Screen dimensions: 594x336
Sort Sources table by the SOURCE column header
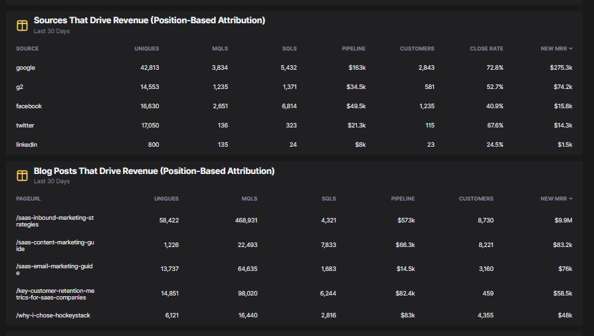tap(27, 48)
